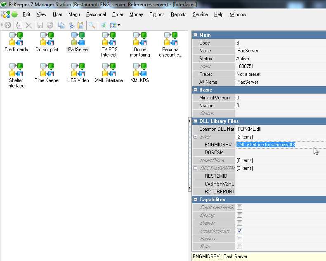Open the View menu
Screen dimensions: 326x261
point(41,14)
